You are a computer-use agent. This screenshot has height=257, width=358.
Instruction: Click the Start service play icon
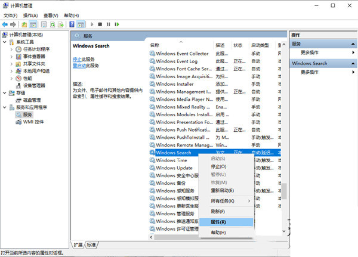click(x=92, y=24)
